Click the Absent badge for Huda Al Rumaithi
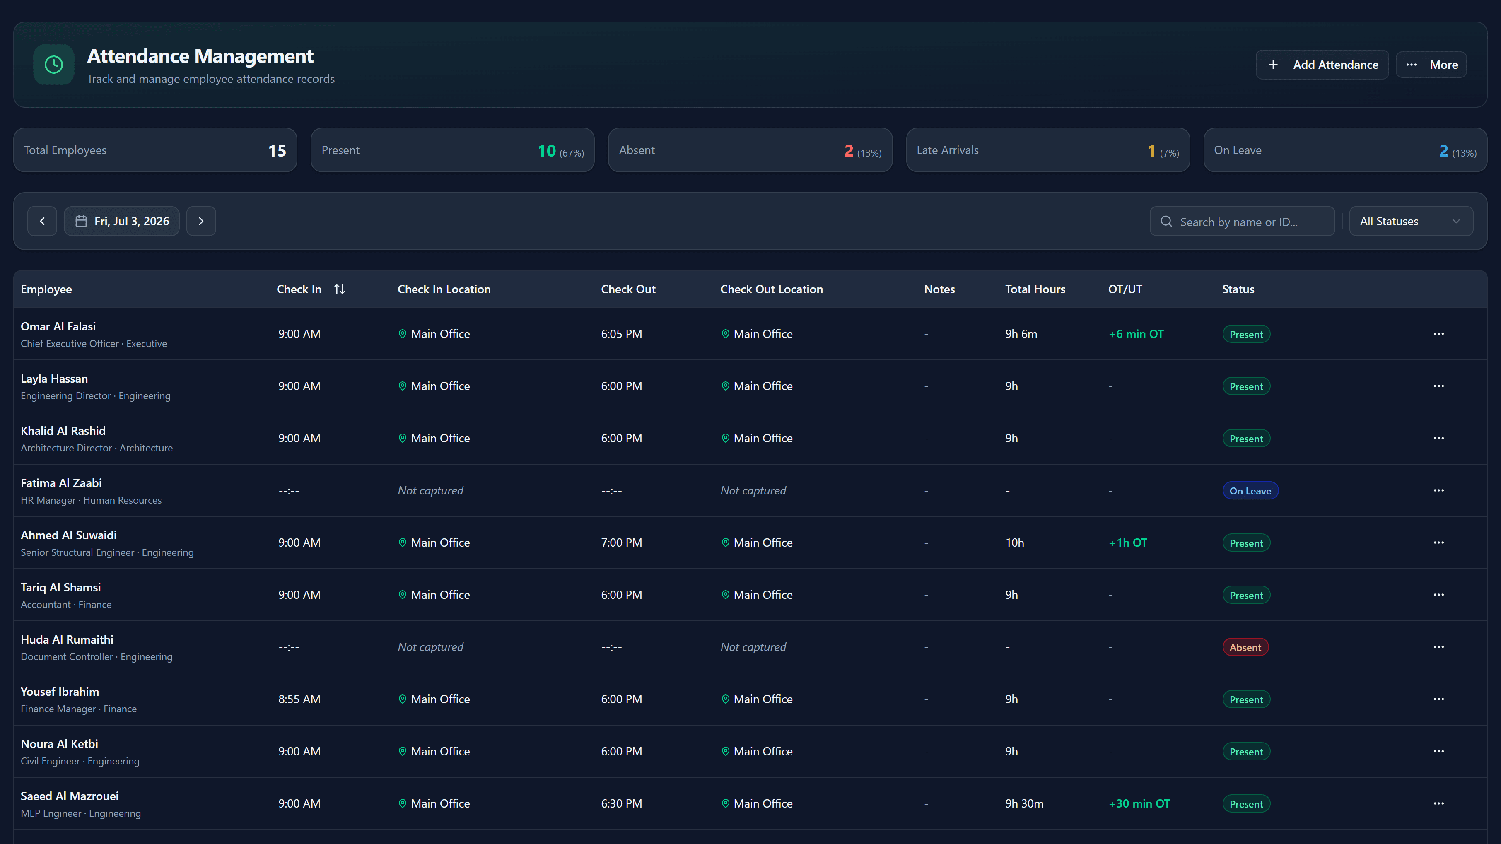This screenshot has width=1501, height=844. click(x=1245, y=647)
